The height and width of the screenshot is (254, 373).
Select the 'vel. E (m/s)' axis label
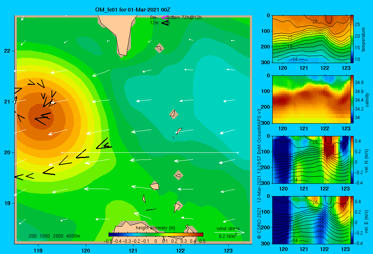pyautogui.click(x=367, y=221)
